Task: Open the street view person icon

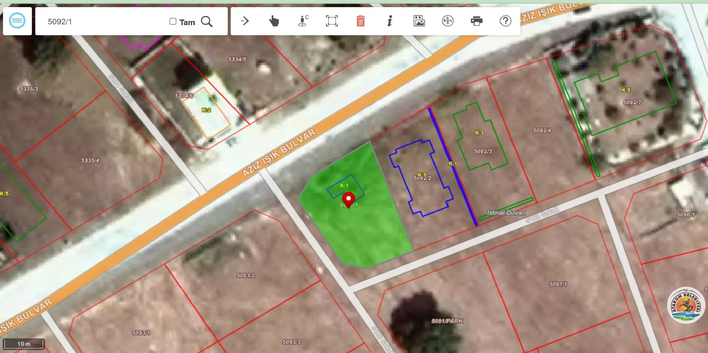Action: (303, 21)
